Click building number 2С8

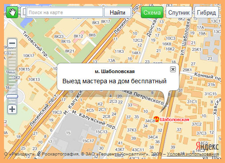point(106,116)
